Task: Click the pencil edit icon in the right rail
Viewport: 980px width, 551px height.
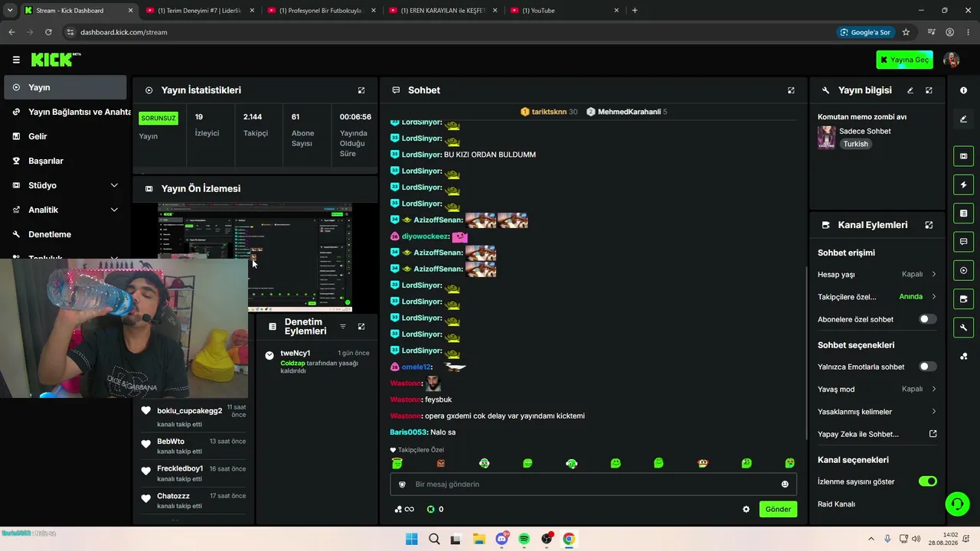Action: coord(963,119)
